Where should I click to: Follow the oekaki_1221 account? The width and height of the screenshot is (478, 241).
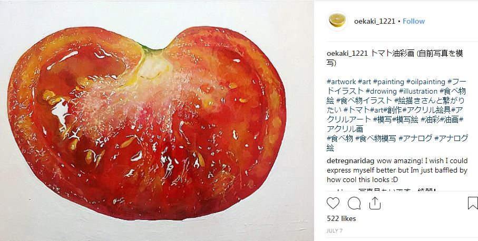(x=414, y=21)
